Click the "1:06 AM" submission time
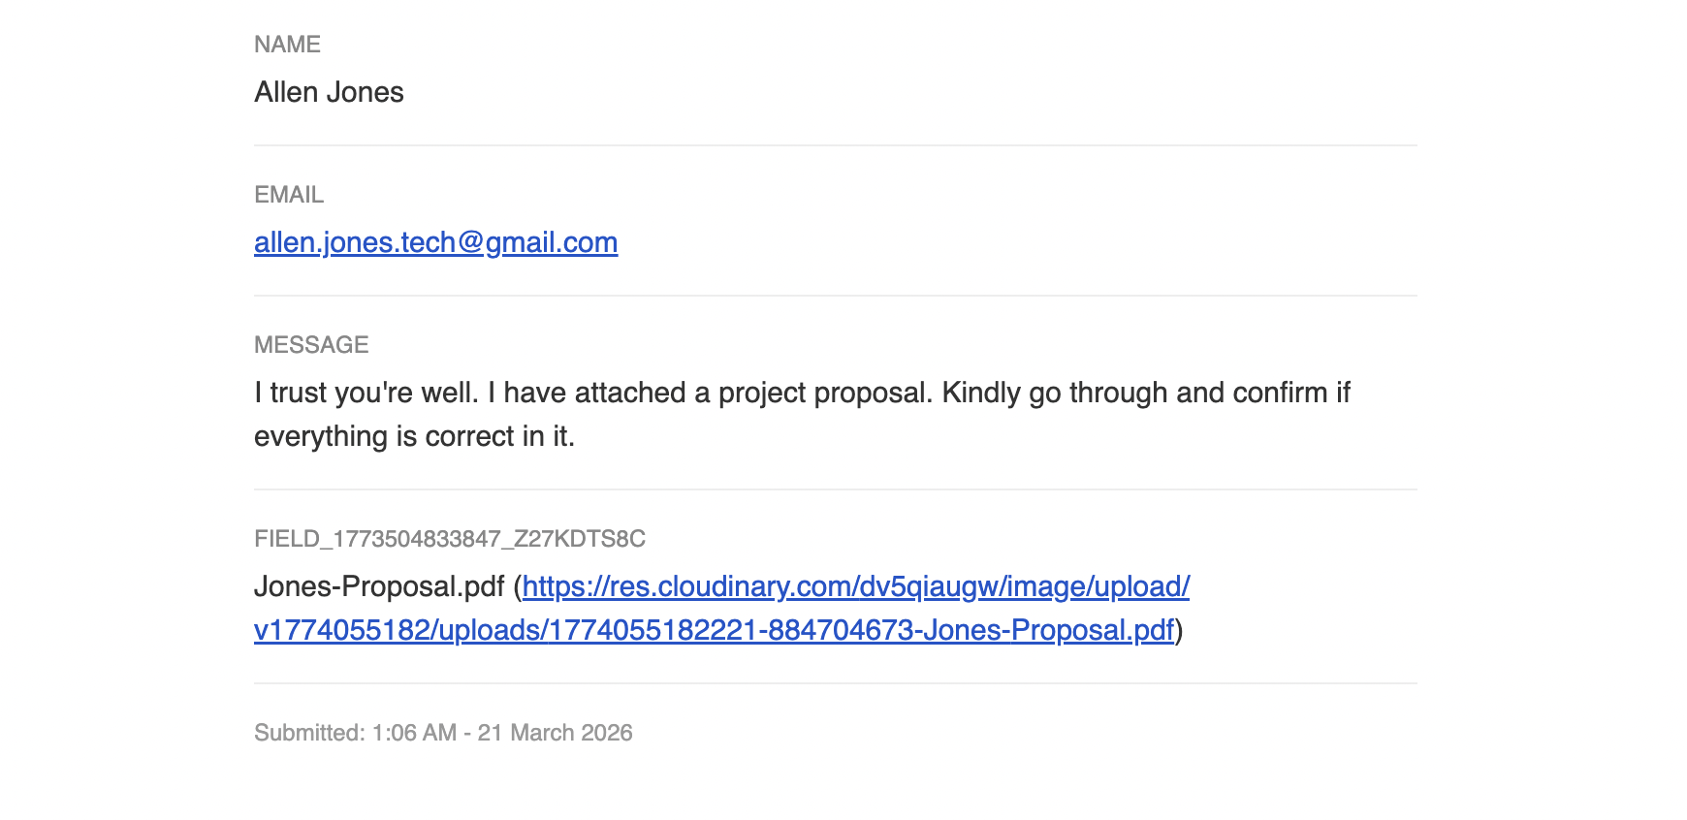The height and width of the screenshot is (820, 1687). (x=414, y=733)
